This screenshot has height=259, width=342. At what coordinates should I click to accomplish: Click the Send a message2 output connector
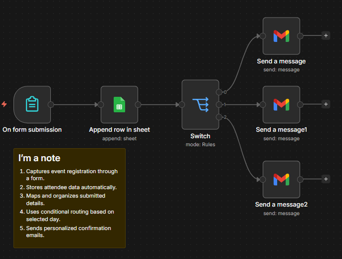(300, 179)
